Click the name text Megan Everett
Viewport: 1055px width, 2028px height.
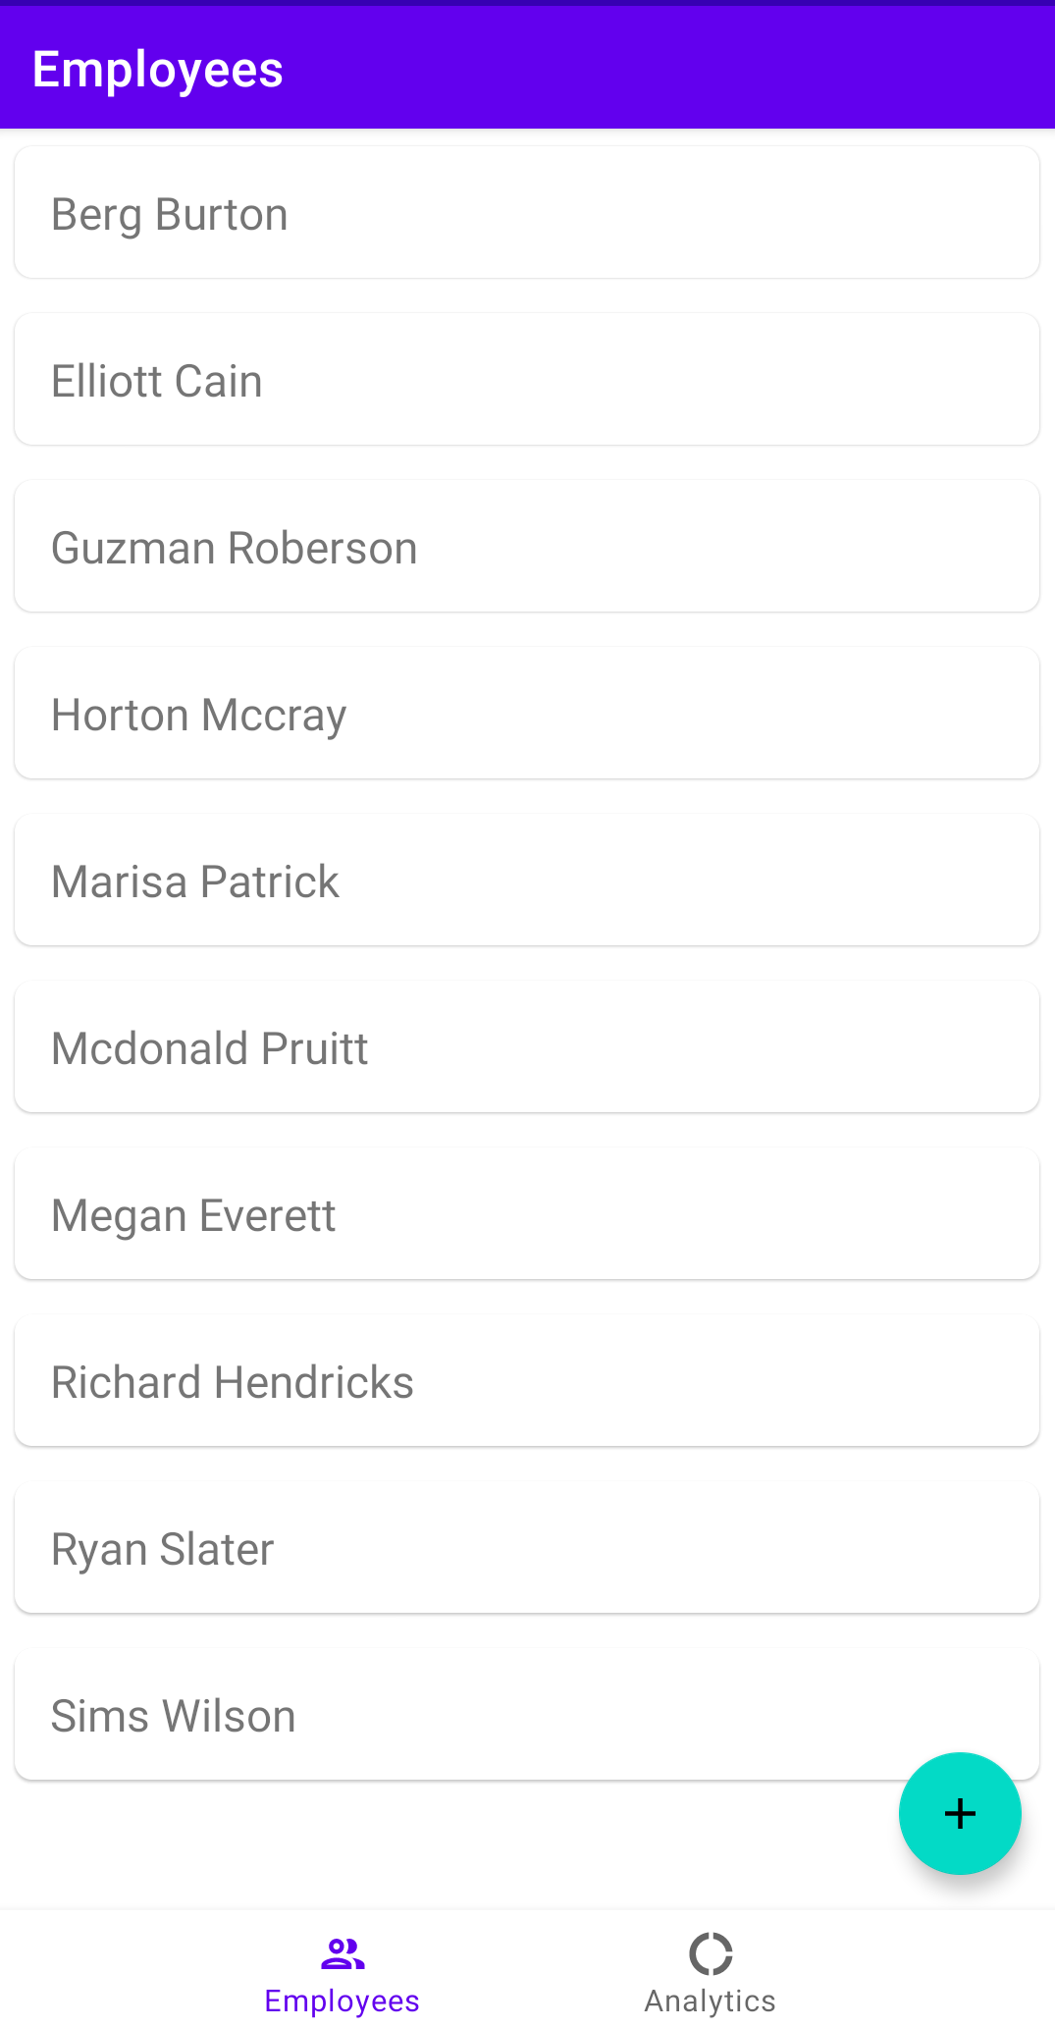tap(193, 1216)
